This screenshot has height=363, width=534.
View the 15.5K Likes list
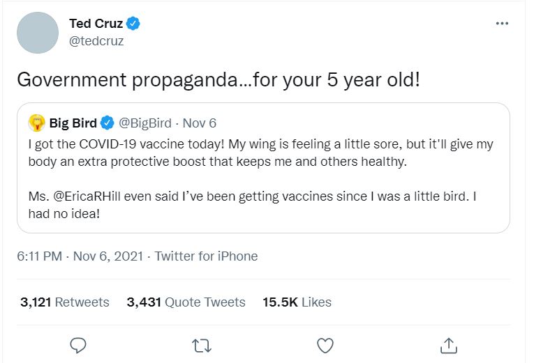[x=297, y=302]
